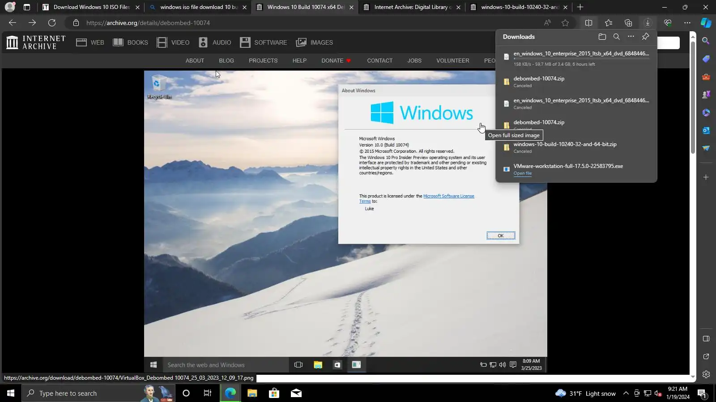Open the IMAGES section
The width and height of the screenshot is (716, 402).
click(315, 42)
